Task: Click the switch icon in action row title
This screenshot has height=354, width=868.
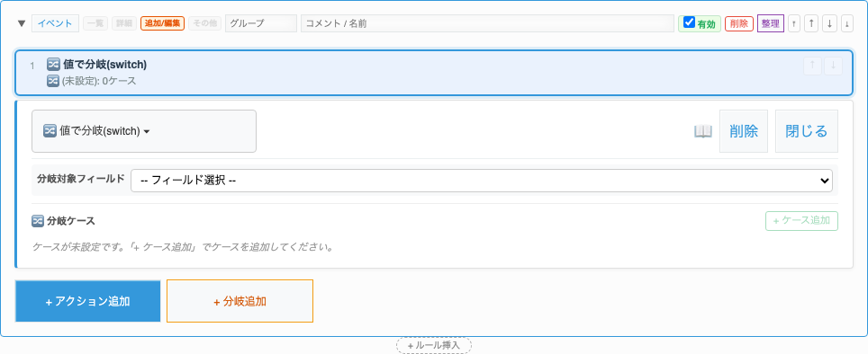Action: coord(53,64)
